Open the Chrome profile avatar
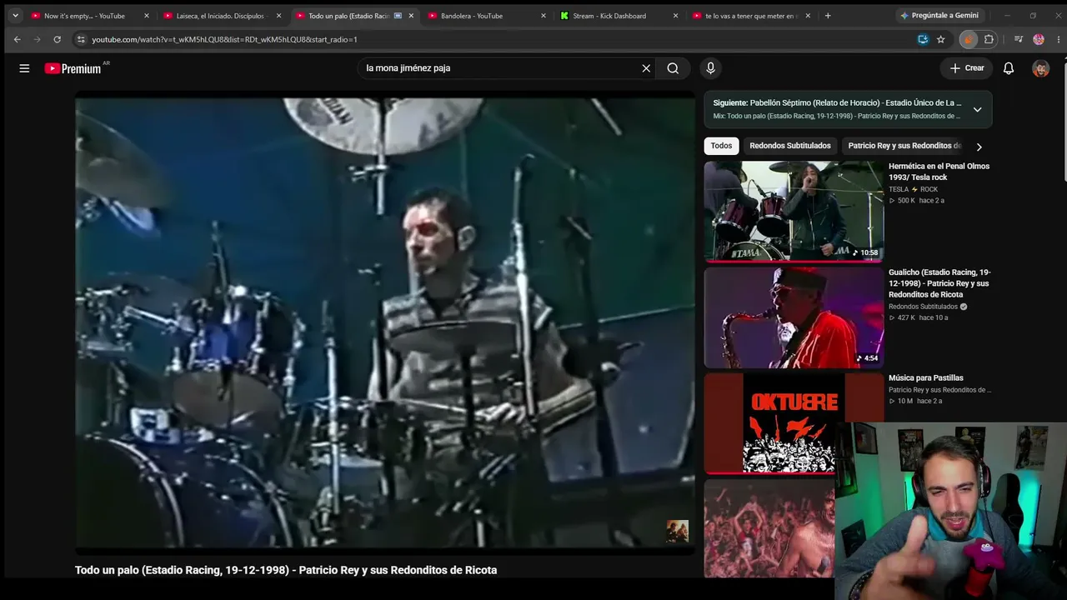Image resolution: width=1067 pixels, height=600 pixels. (x=1039, y=39)
